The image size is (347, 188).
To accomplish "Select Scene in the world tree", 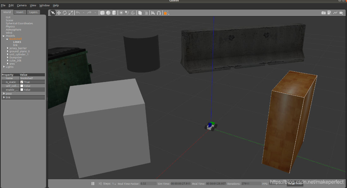I will 9,20.
